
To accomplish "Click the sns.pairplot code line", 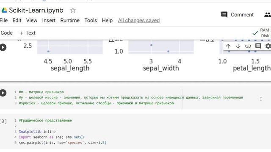I will (63, 143).
